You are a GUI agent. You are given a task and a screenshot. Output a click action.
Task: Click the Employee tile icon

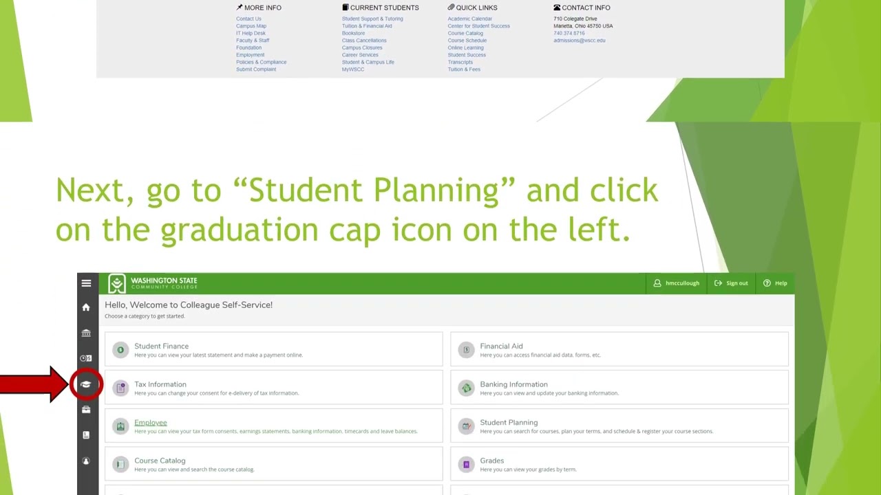(120, 426)
